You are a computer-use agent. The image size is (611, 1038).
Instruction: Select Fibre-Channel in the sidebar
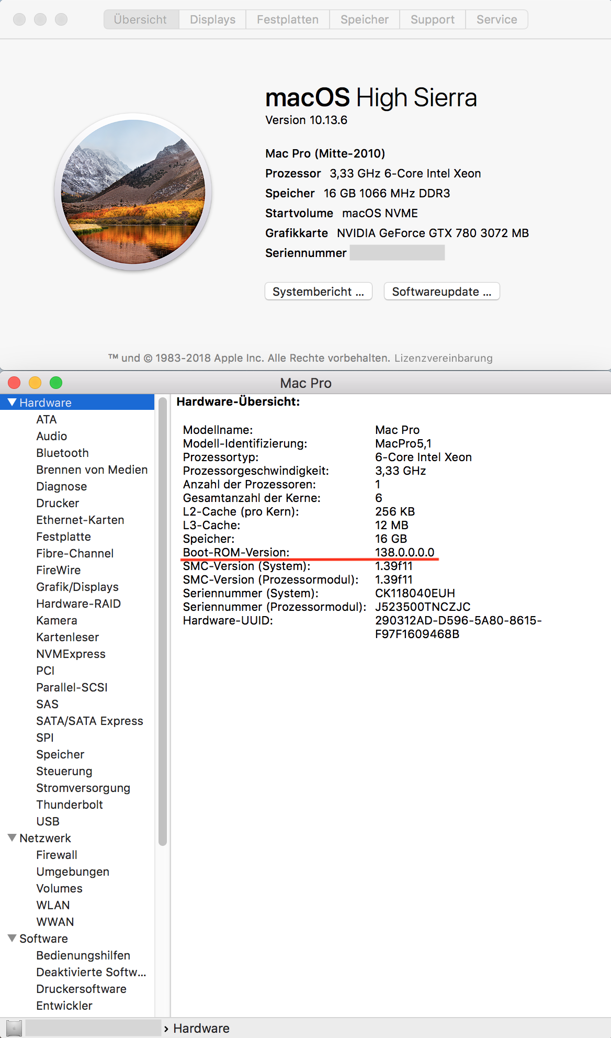pyautogui.click(x=75, y=553)
